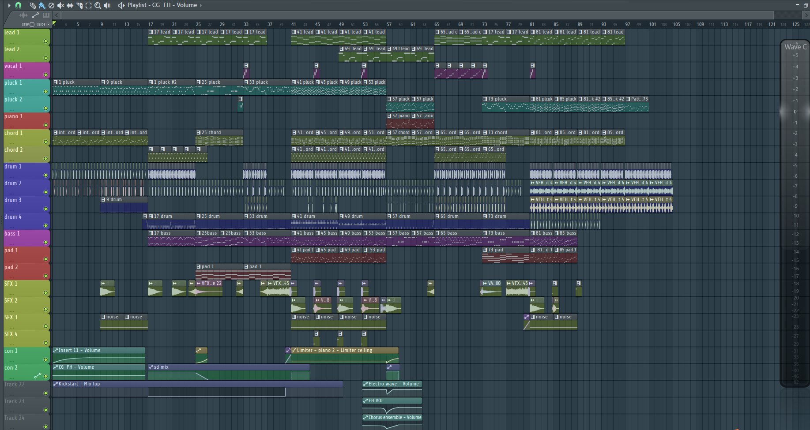The height and width of the screenshot is (430, 810).
Task: Toggle the magnet snap icon
Action: click(19, 5)
